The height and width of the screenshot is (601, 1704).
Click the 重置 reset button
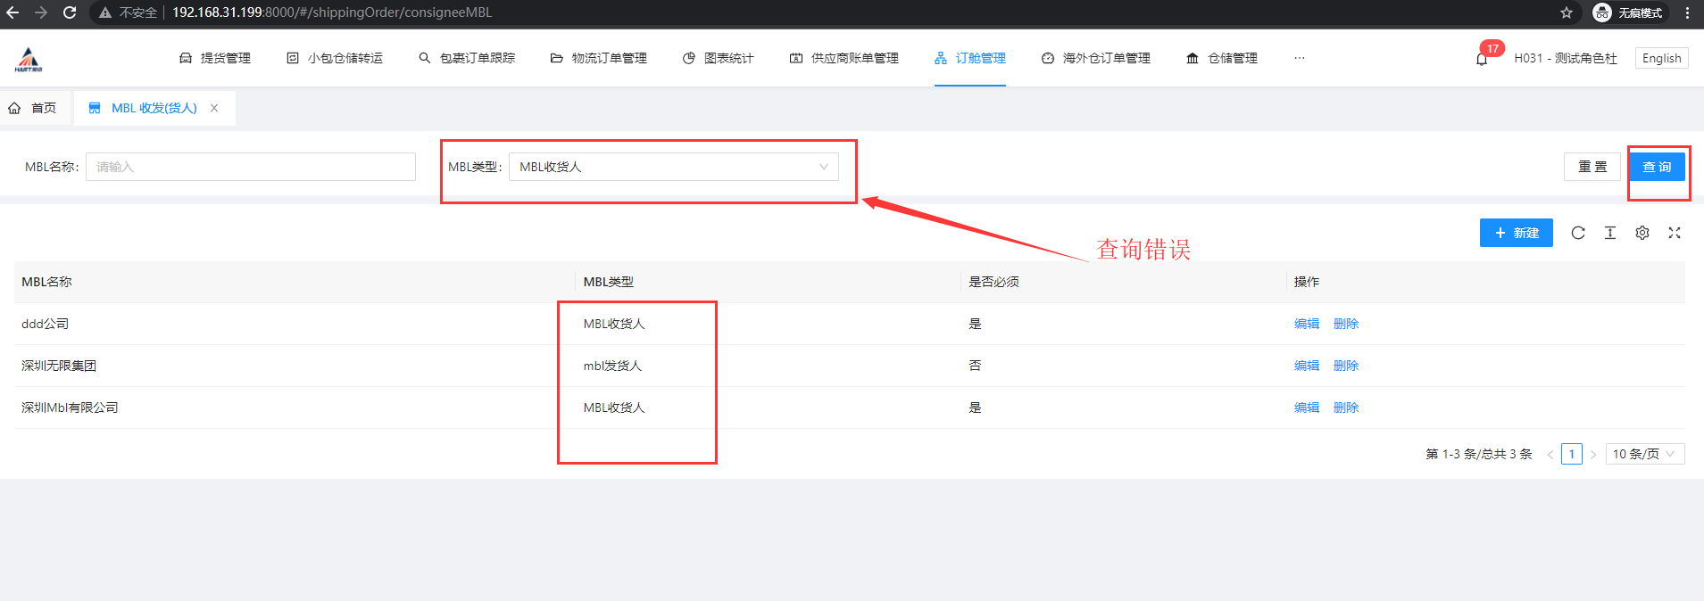[x=1592, y=167]
